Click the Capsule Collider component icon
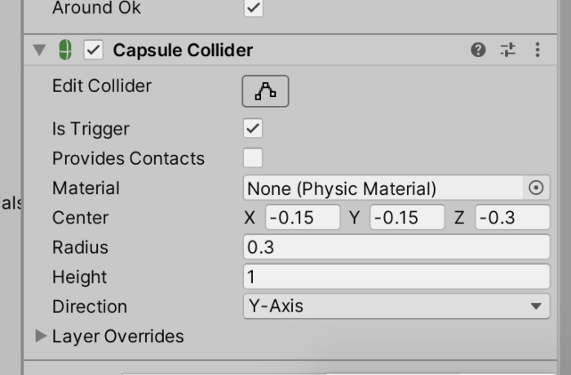Screen dimensions: 571x375 click(x=66, y=51)
